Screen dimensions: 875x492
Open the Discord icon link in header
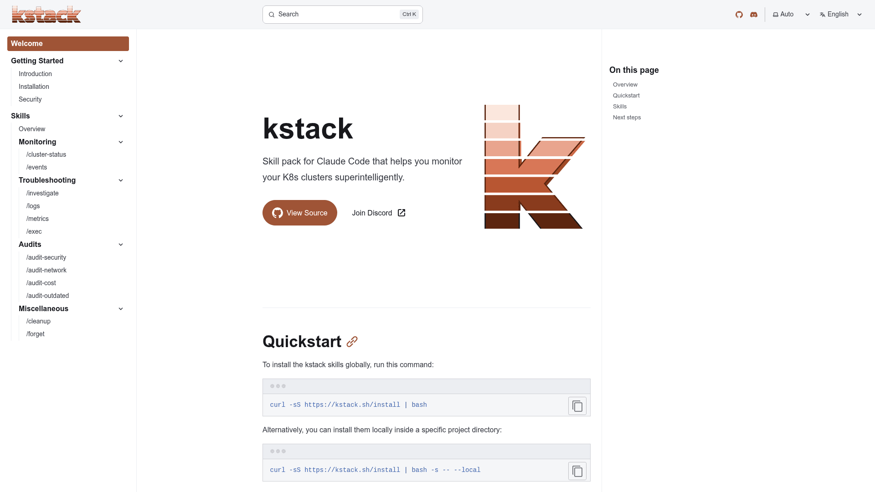click(754, 15)
